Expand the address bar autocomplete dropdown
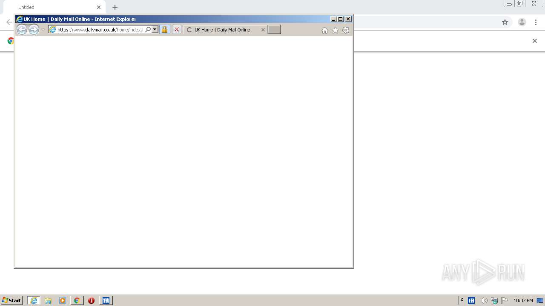The width and height of the screenshot is (545, 306). (155, 30)
